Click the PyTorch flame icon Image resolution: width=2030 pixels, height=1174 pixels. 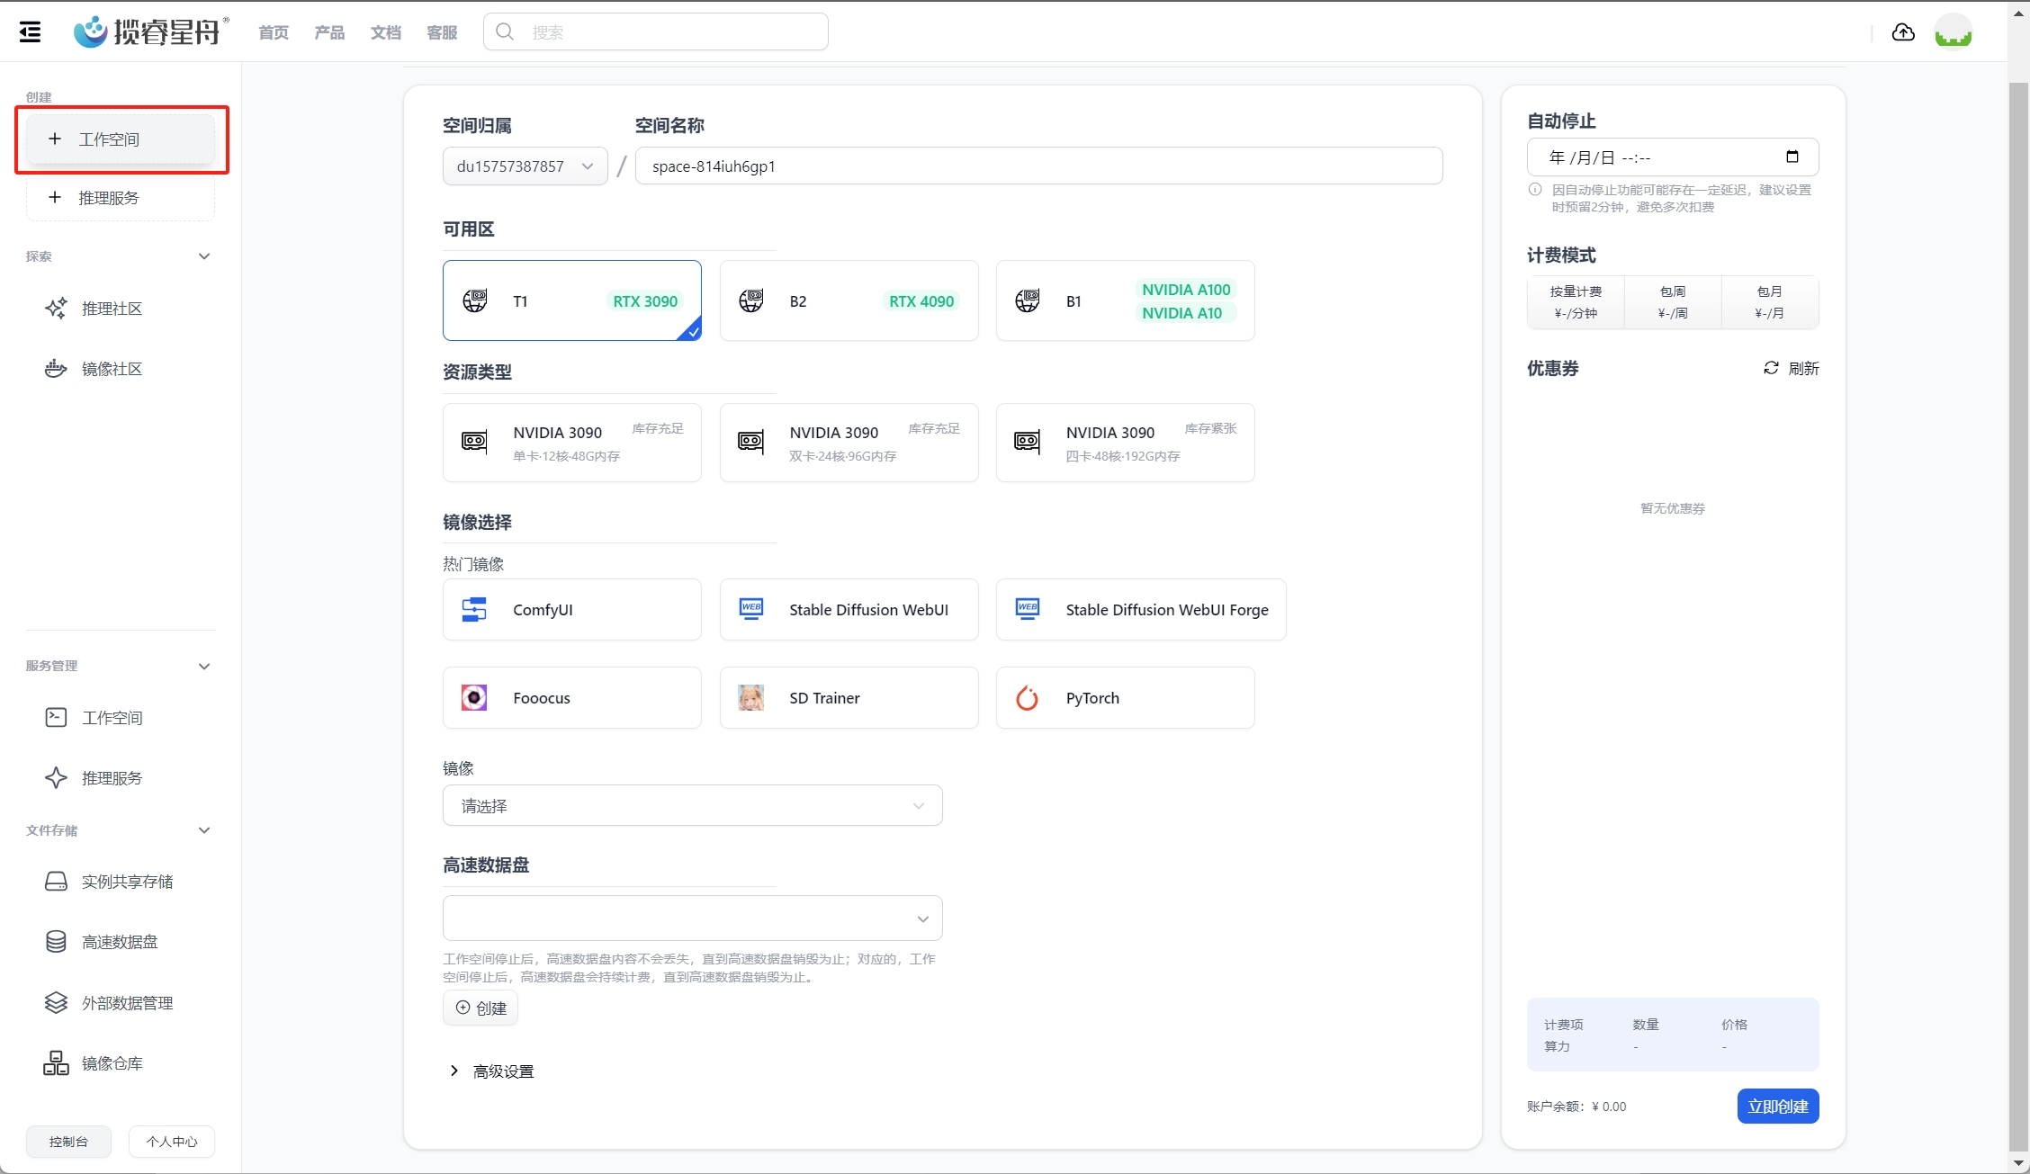[x=1028, y=698]
